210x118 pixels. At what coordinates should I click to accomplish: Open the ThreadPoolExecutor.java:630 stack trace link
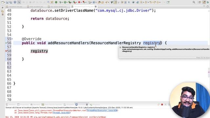102,110
